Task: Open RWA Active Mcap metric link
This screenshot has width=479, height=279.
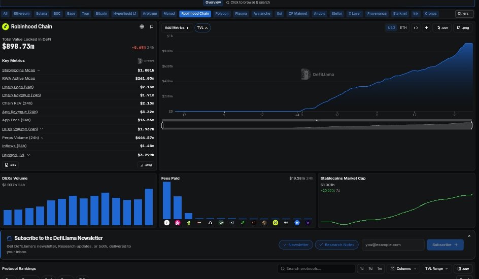Action: (19, 79)
